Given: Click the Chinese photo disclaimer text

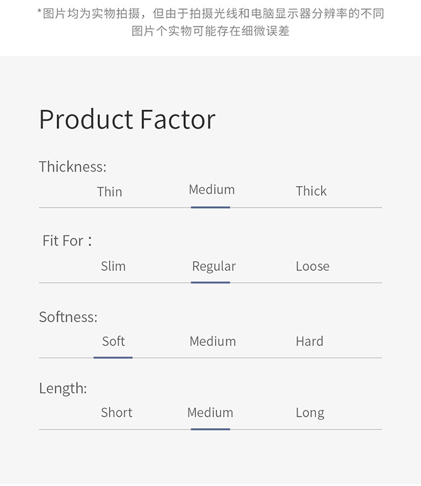Looking at the screenshot, I should (210, 22).
